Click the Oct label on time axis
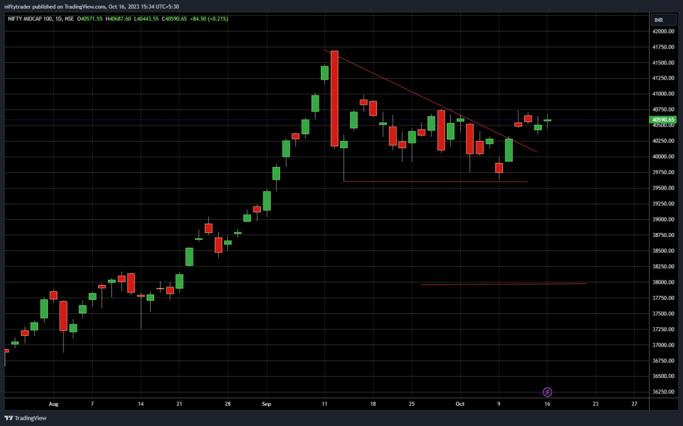Viewport: 683px width, 426px height. [x=460, y=404]
